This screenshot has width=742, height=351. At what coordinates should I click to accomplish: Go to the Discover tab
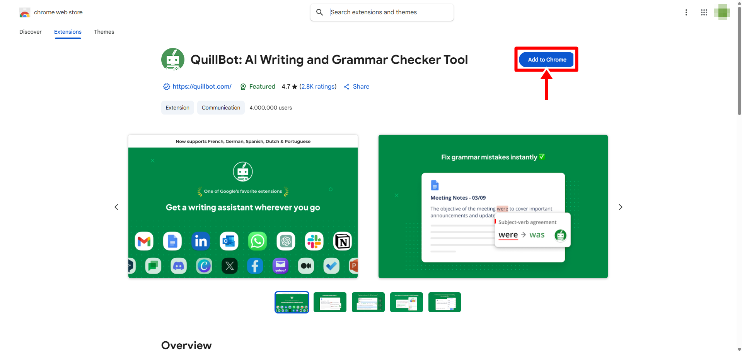pos(31,32)
